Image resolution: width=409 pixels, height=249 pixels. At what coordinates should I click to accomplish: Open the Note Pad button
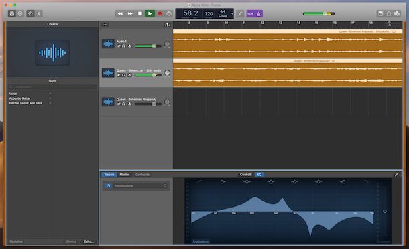381,13
